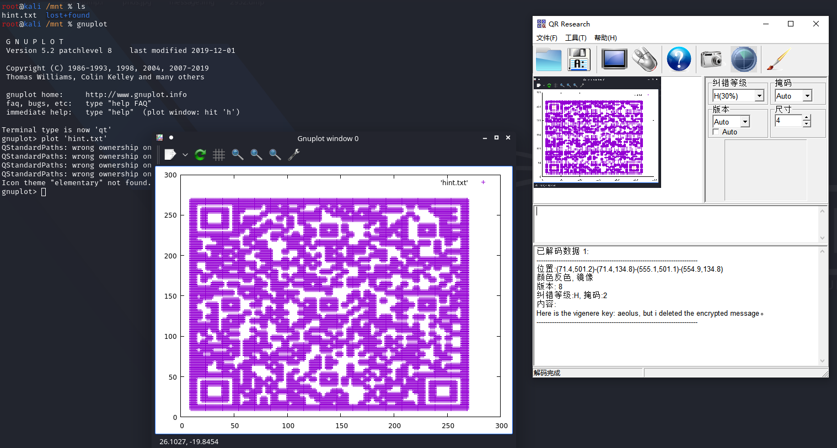Screen dimensions: 837x448
Task: Expand the 纠错等级 H(30%) dropdown
Action: point(759,96)
